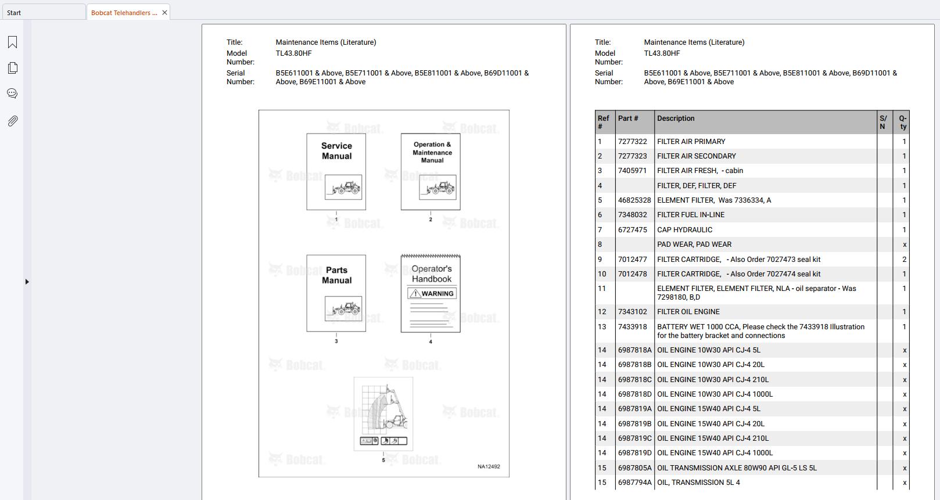Select part number 7277323
Viewport: 940px width, 500px height.
633,156
